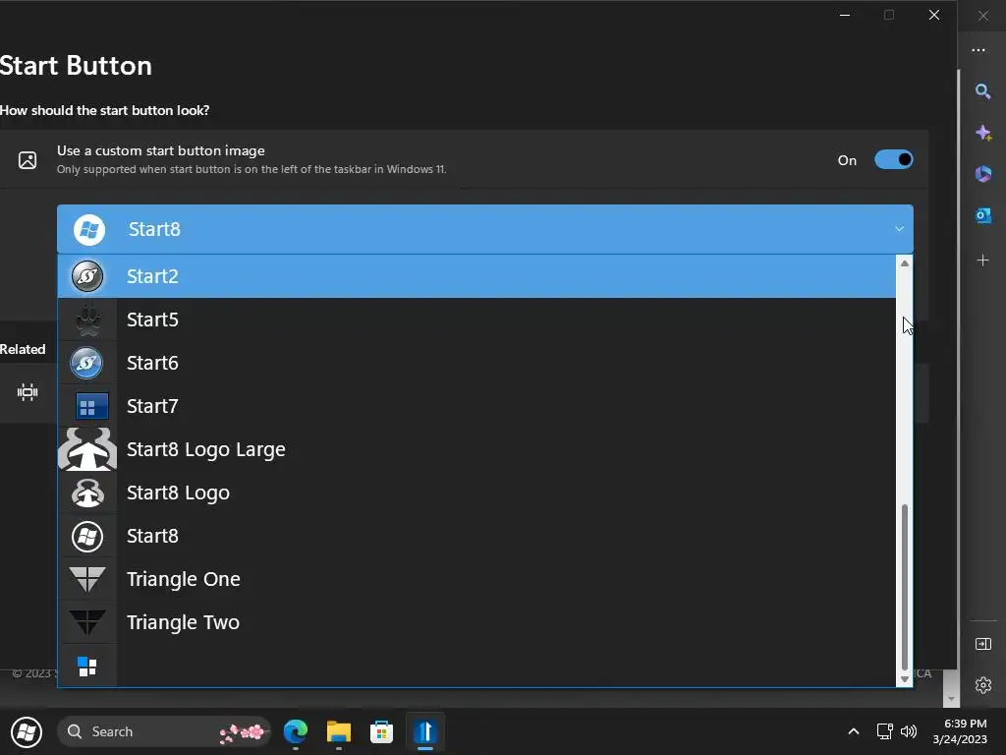The width and height of the screenshot is (1006, 755).
Task: Click the Start8 row in the open list
Action: coord(476,536)
